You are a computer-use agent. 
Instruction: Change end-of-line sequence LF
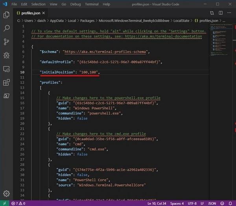coord(202,203)
